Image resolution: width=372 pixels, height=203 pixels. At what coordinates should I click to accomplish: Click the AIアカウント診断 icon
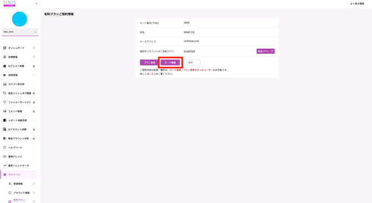pos(4,129)
